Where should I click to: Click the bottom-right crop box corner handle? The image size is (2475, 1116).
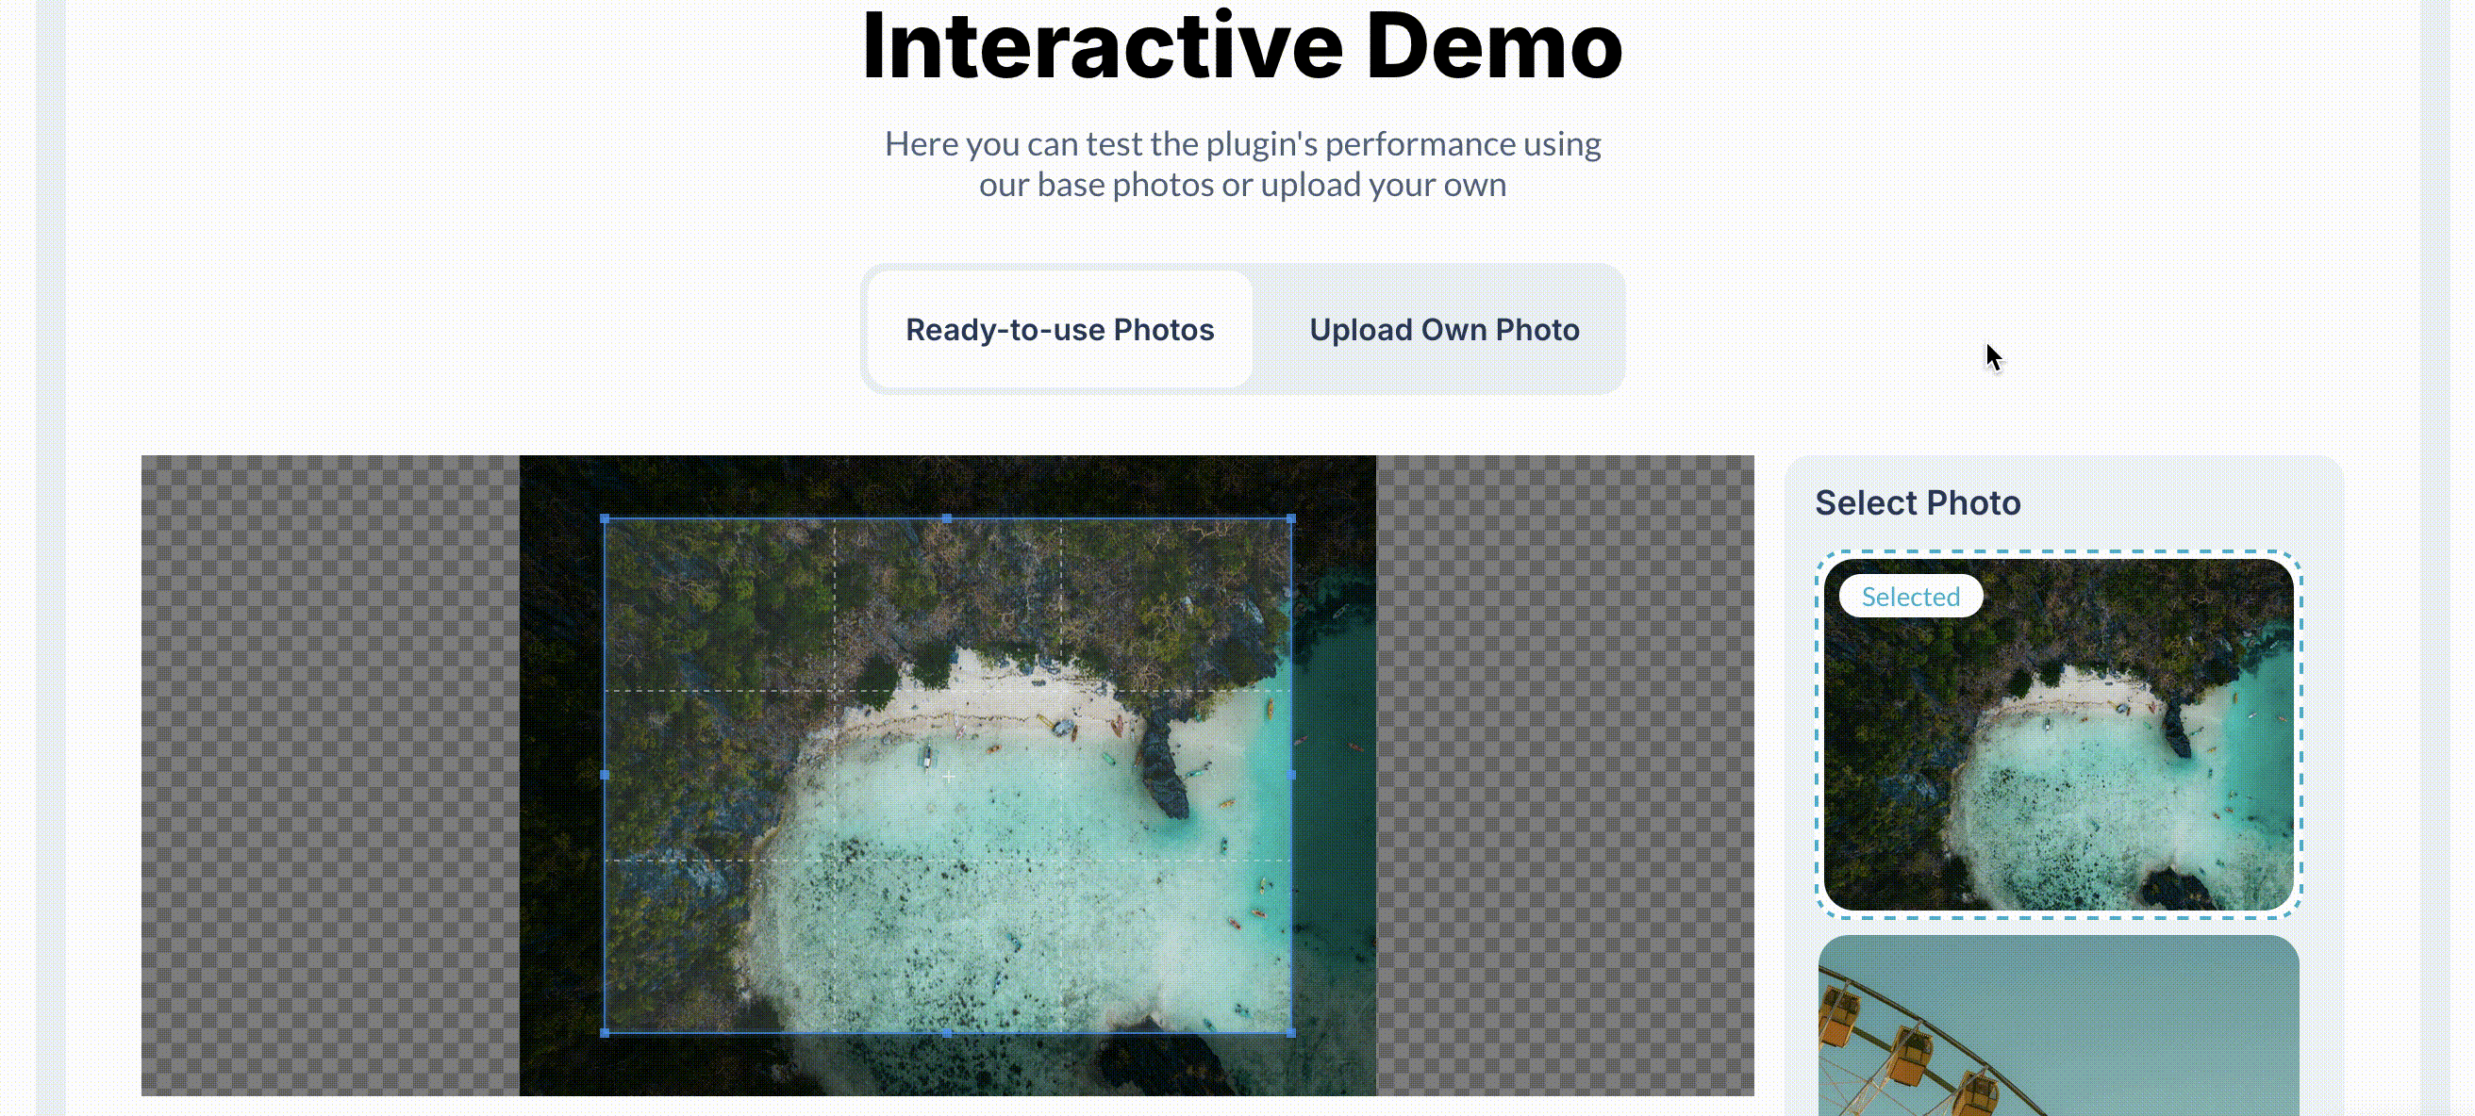pos(1290,1032)
